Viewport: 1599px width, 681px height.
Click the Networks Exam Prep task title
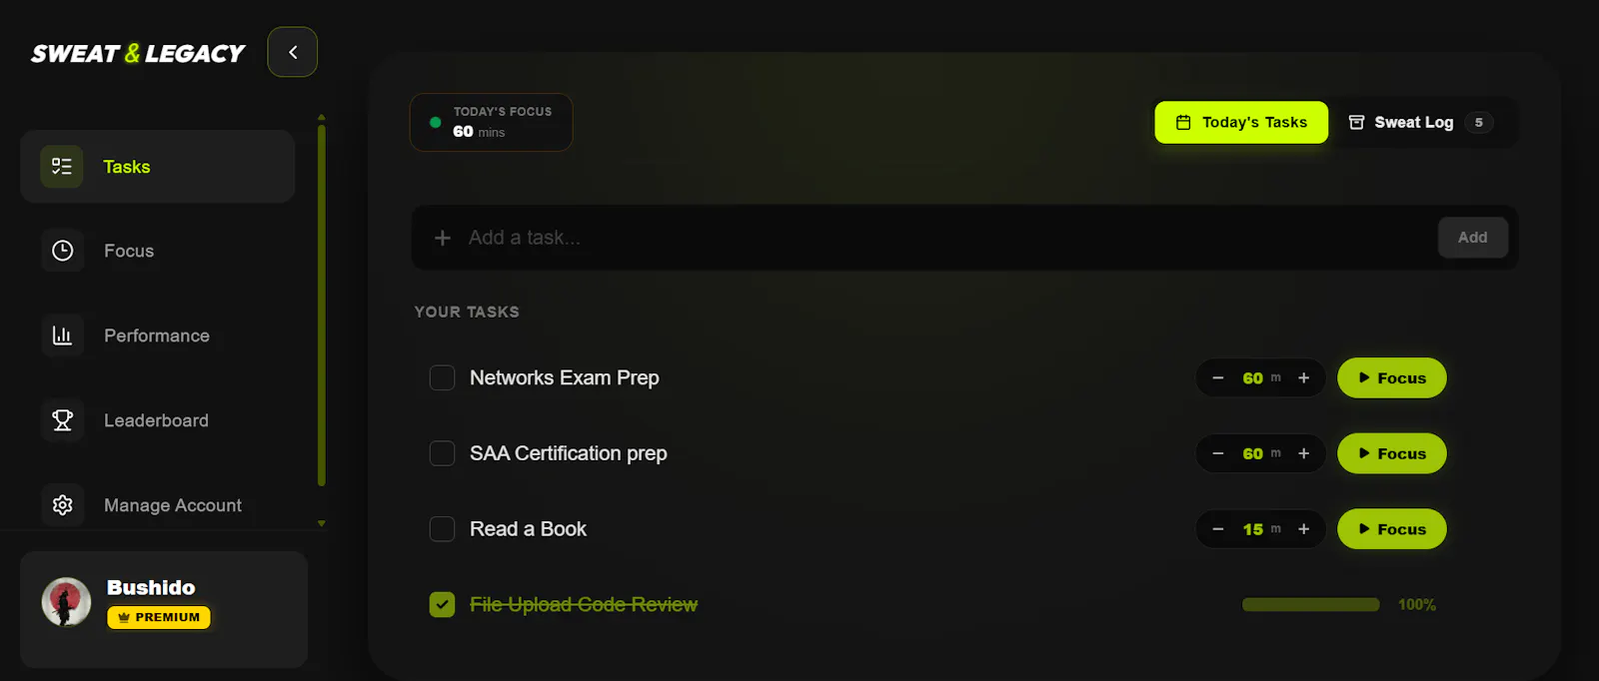565,377
